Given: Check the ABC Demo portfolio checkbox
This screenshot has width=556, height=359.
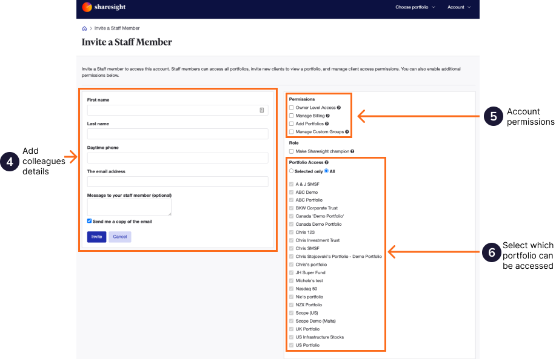Looking at the screenshot, I should pyautogui.click(x=290, y=192).
